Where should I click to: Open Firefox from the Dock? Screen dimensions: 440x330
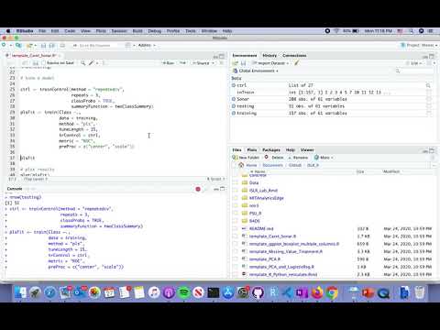317,292
